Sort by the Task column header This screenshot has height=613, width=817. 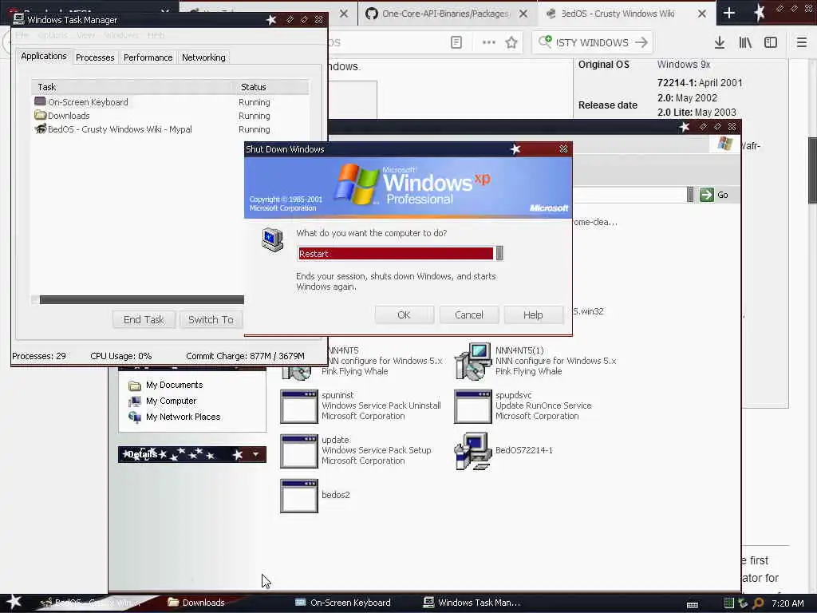pyautogui.click(x=133, y=87)
